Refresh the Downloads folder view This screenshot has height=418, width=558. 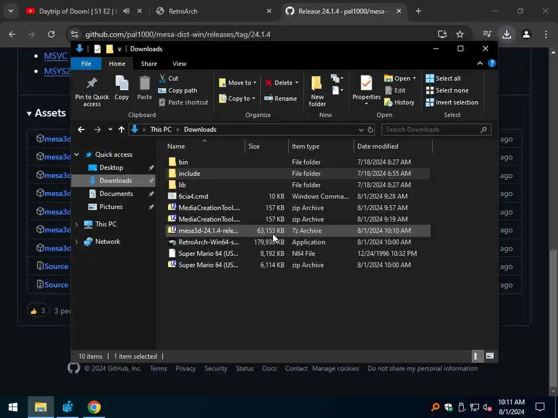371,130
